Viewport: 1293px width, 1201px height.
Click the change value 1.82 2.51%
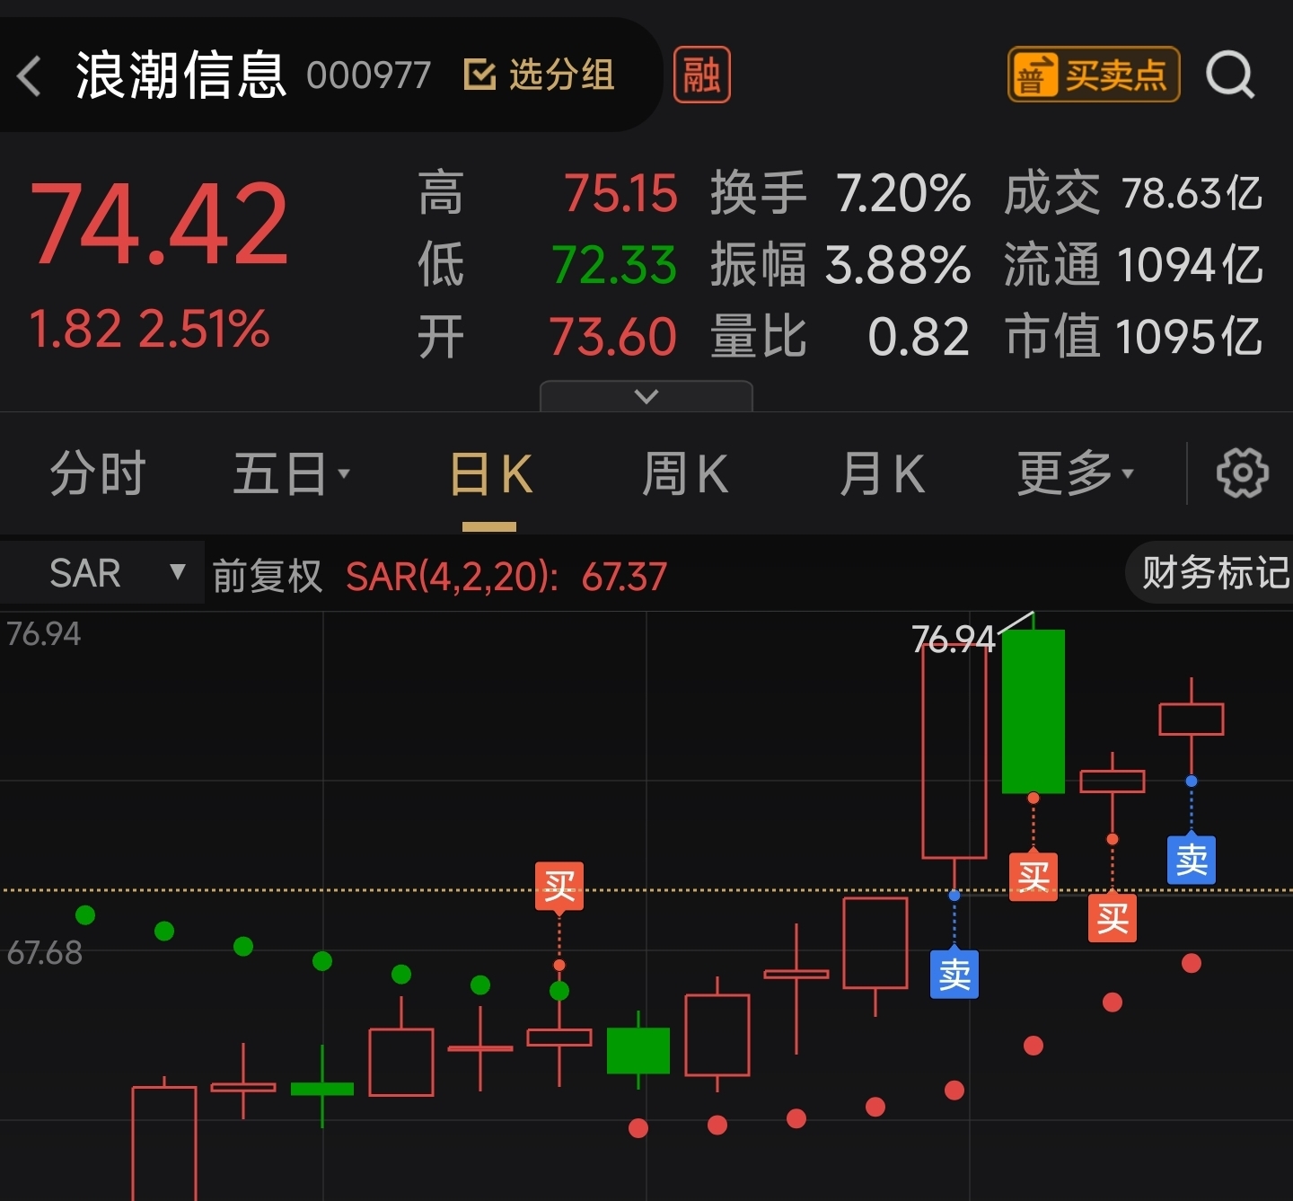(x=149, y=329)
